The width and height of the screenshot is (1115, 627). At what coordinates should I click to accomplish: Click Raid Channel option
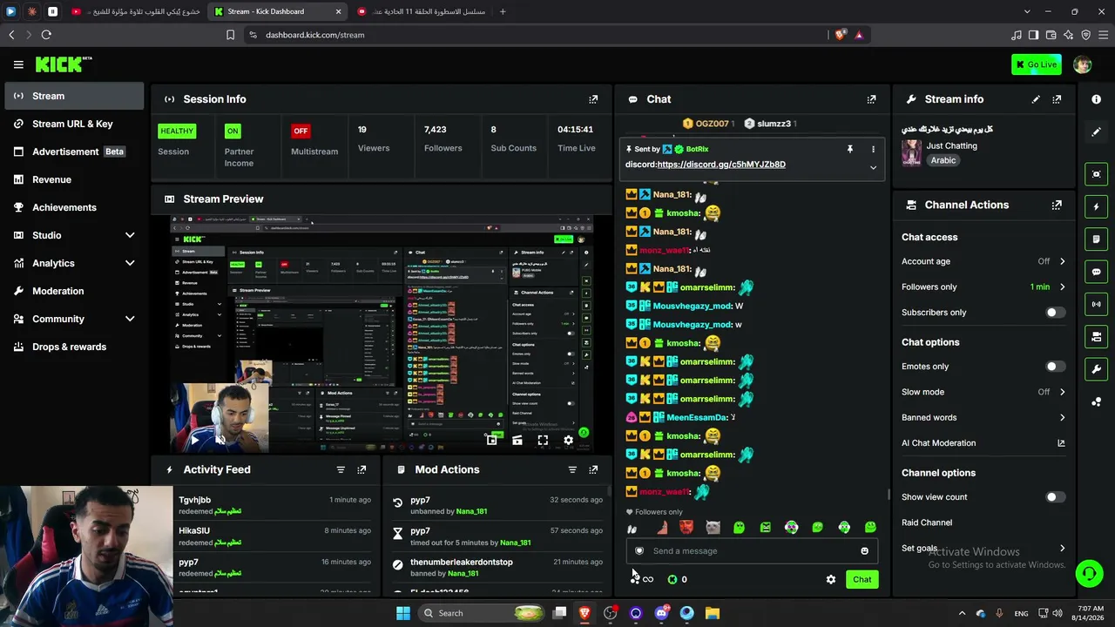(x=927, y=522)
